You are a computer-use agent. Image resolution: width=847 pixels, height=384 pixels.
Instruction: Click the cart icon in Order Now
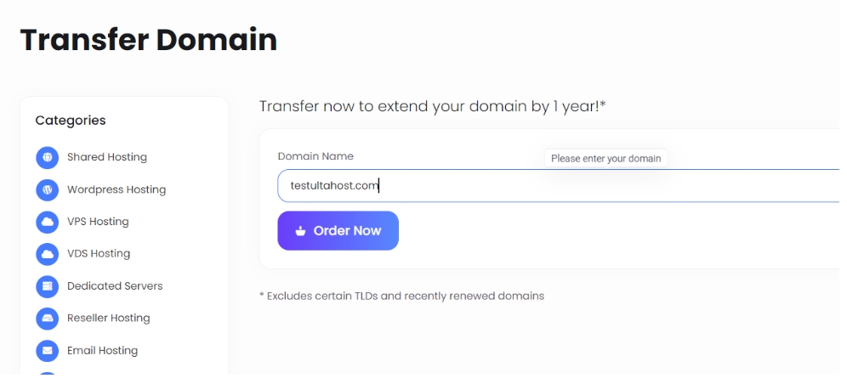300,231
